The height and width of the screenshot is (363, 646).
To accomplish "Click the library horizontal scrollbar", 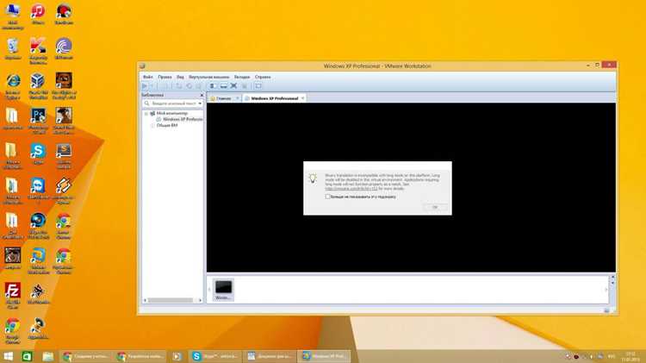I will click(171, 300).
